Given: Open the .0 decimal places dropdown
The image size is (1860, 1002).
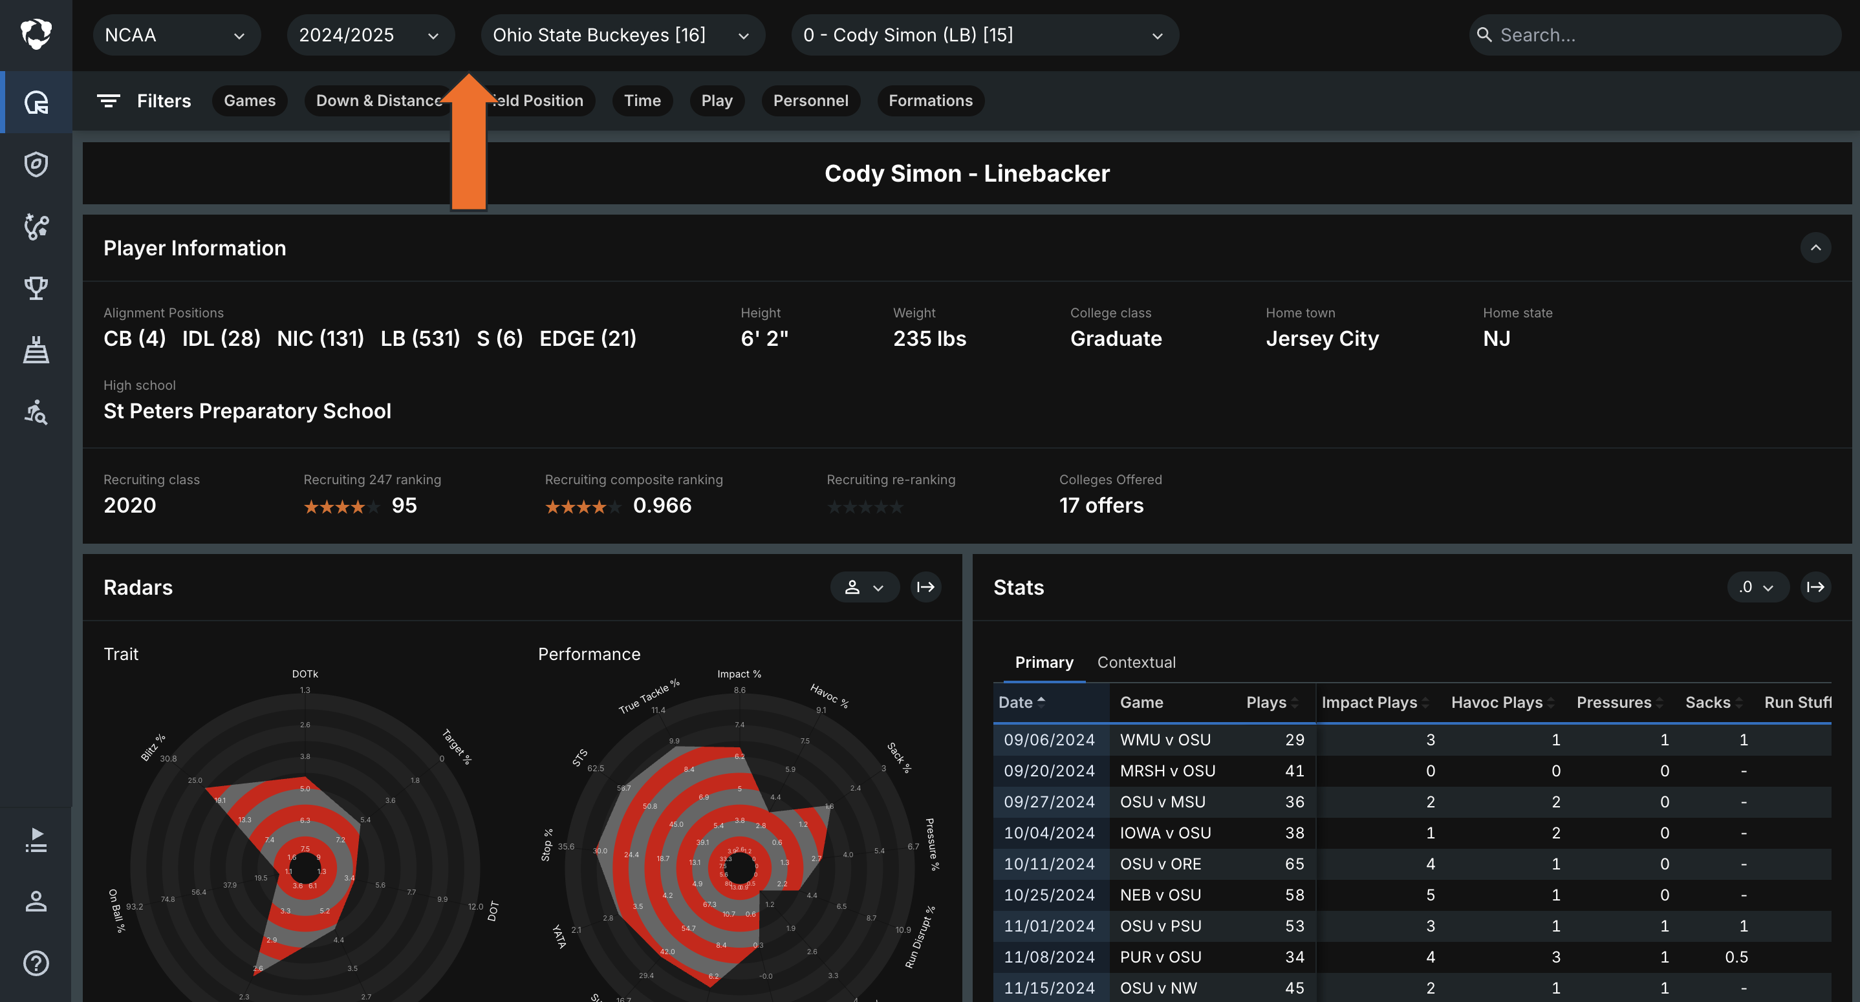Looking at the screenshot, I should coord(1757,587).
